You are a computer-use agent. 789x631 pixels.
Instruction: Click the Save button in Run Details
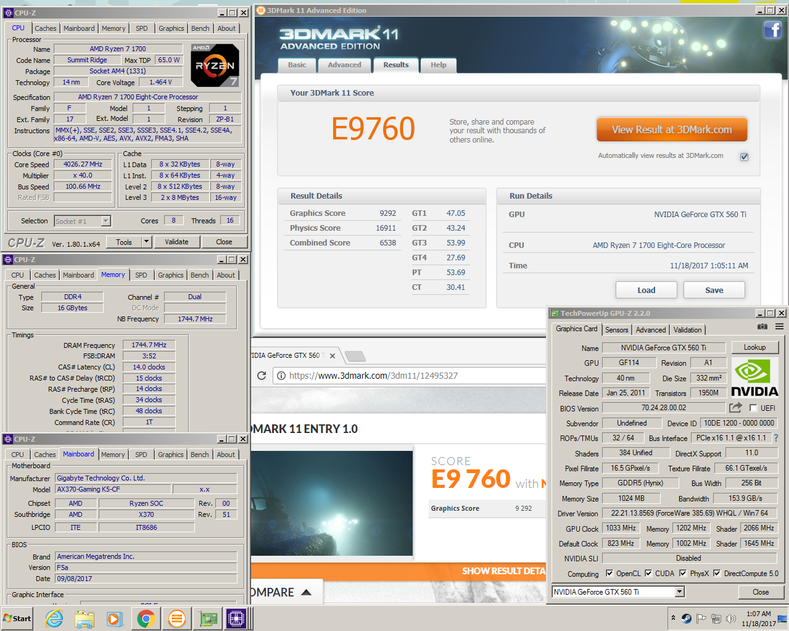point(714,290)
